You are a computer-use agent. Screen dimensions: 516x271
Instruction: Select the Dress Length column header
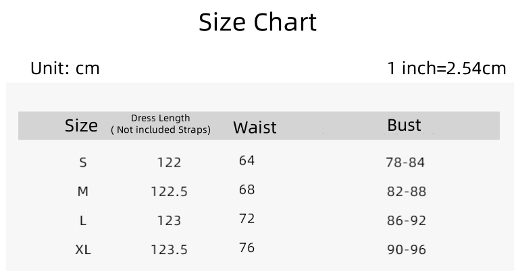click(161, 124)
